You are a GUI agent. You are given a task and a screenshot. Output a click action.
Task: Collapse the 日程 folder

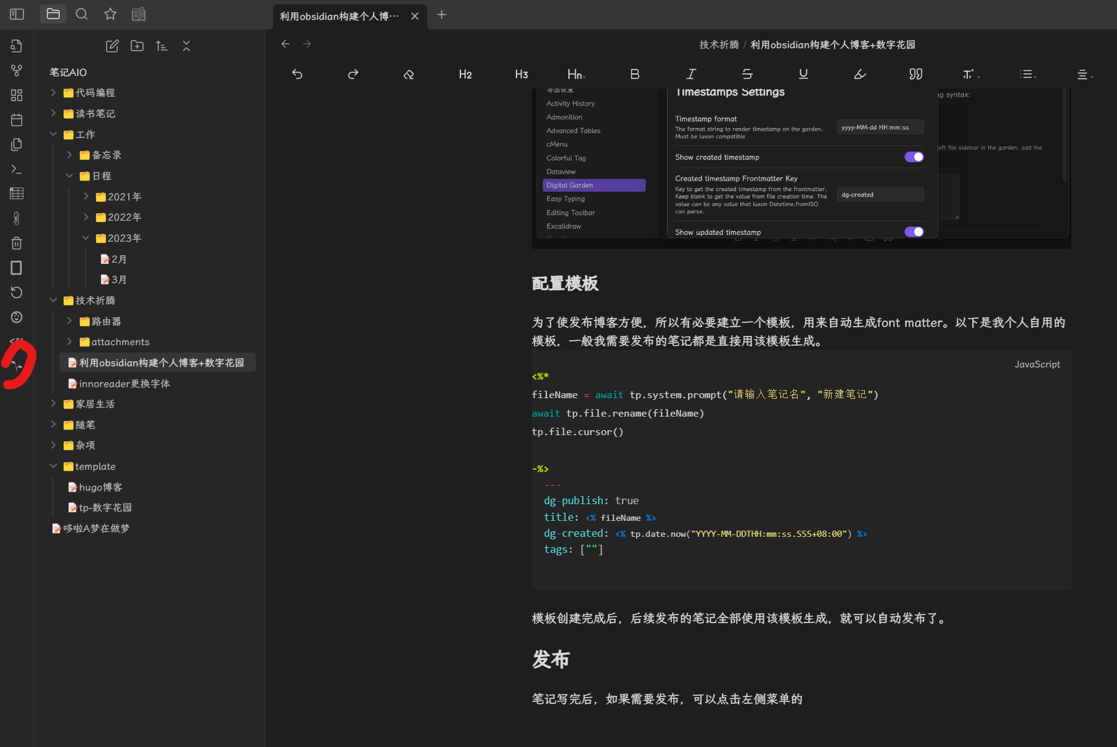(x=69, y=176)
